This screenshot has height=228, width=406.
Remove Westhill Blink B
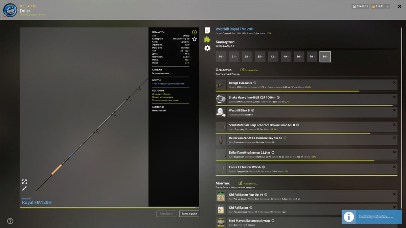(x=394, y=110)
